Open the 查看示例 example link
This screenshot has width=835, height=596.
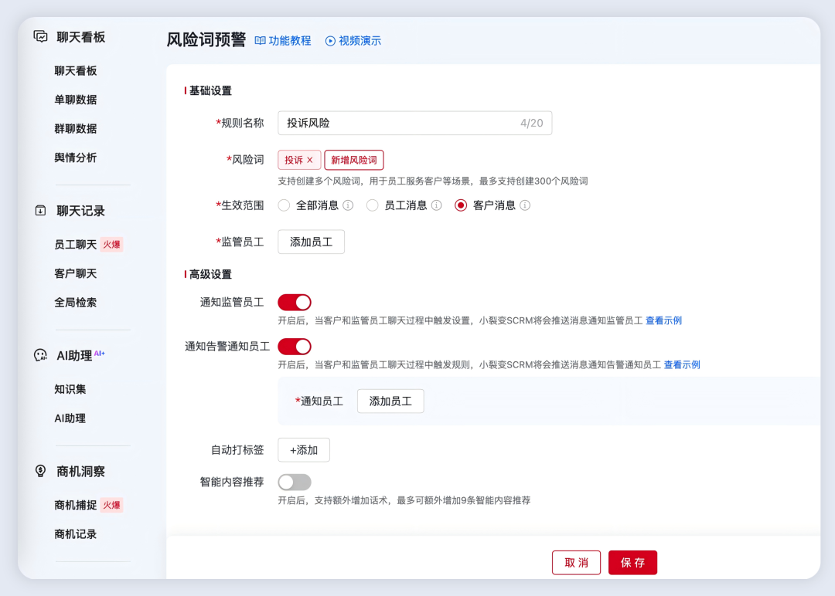tap(663, 320)
